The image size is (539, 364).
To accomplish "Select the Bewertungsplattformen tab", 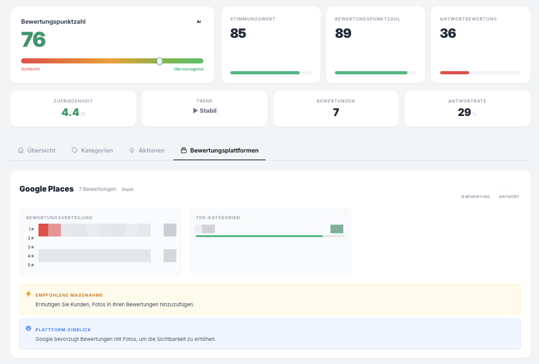I will click(x=219, y=151).
